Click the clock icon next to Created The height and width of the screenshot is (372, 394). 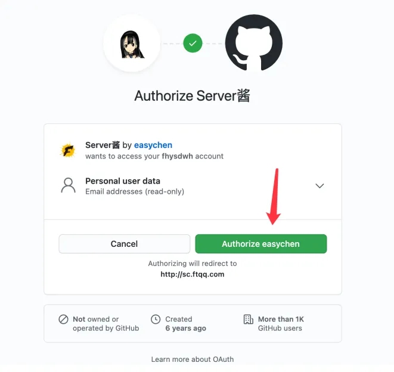click(156, 319)
